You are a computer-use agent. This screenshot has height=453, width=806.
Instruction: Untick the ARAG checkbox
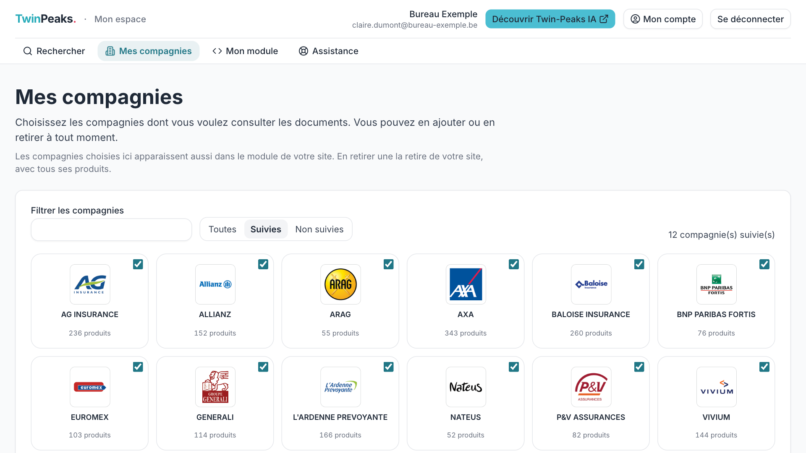pos(389,264)
